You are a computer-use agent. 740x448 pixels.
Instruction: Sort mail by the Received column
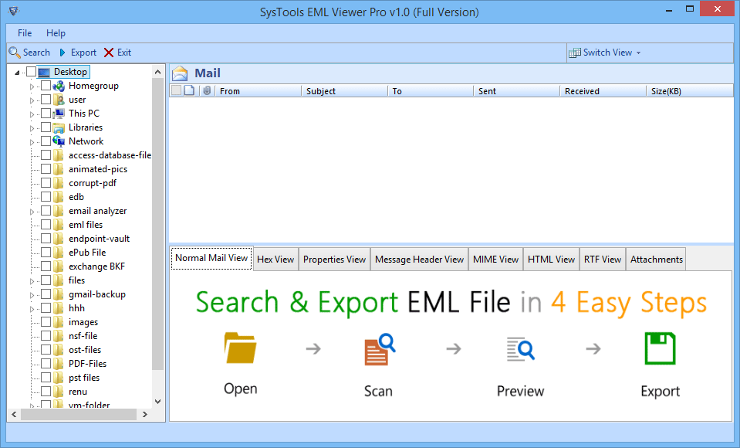(x=603, y=90)
